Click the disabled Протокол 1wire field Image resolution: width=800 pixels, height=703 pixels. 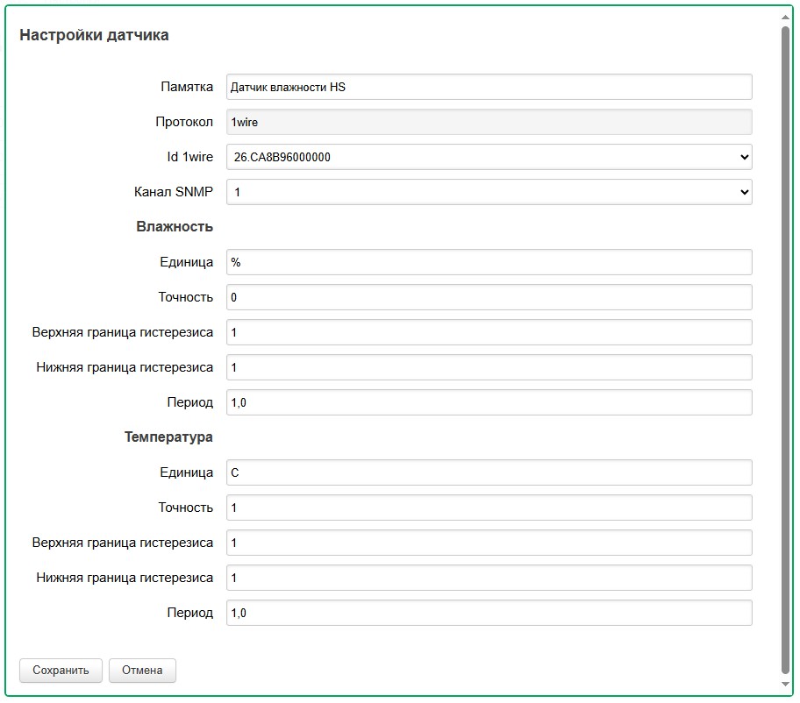pyautogui.click(x=489, y=122)
